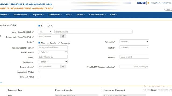Click the PAN name as per document field
This screenshot has width=172, height=96.
[x=124, y=95]
